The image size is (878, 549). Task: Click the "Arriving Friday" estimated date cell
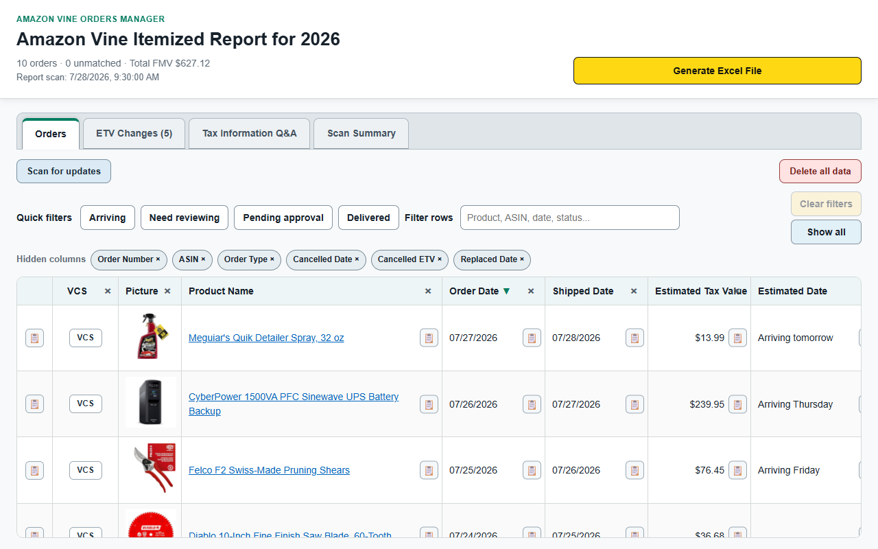tap(789, 470)
